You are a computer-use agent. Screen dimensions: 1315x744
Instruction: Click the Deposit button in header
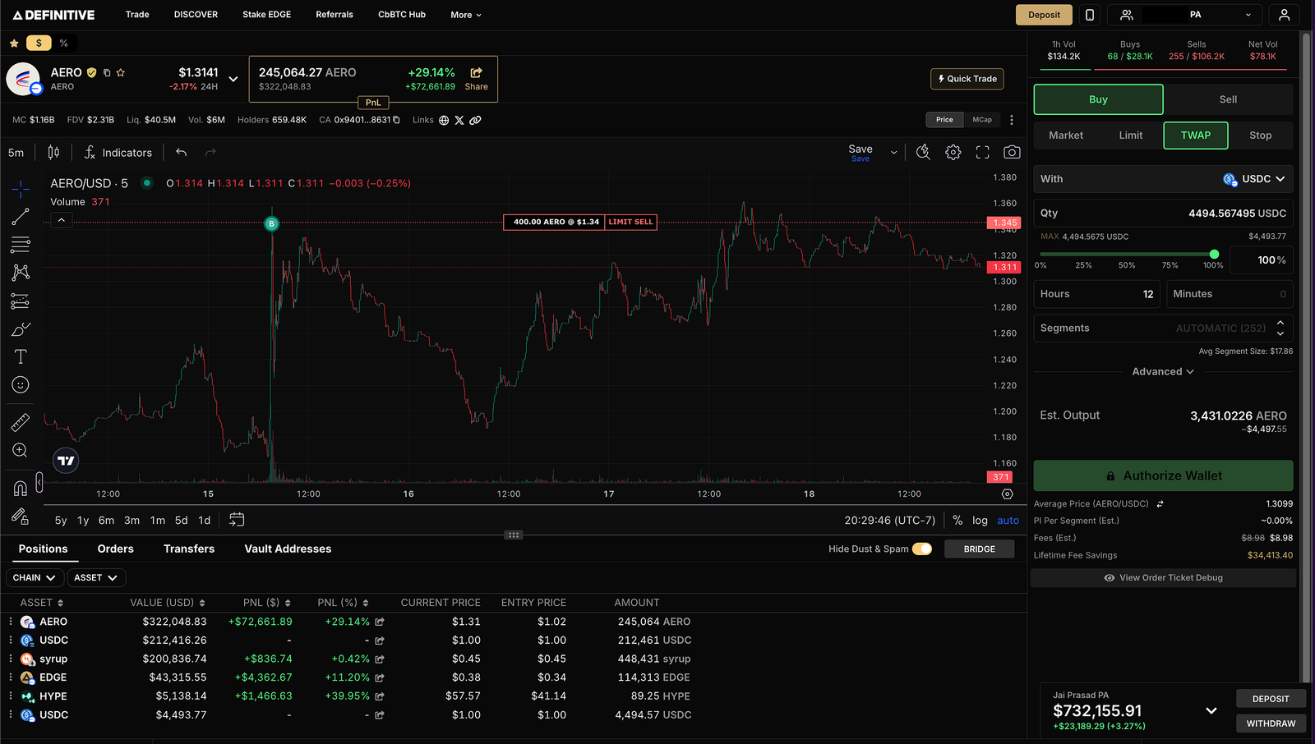click(x=1044, y=15)
